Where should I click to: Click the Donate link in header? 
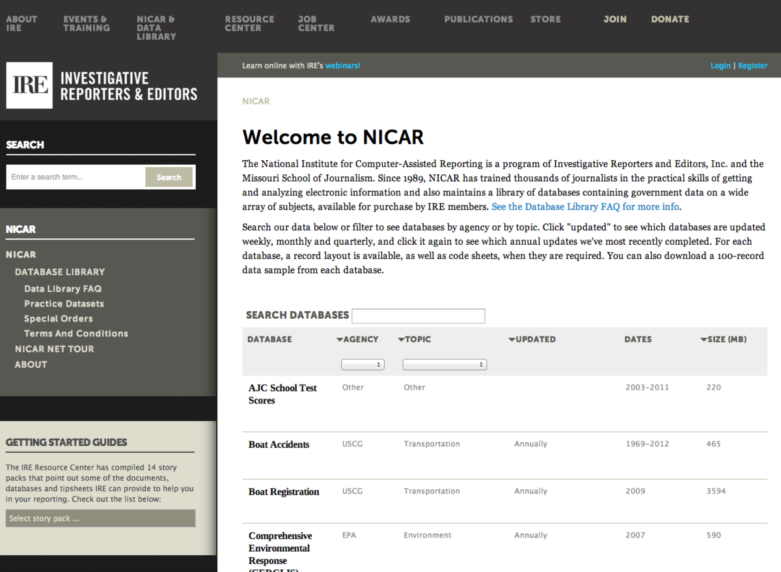point(670,20)
